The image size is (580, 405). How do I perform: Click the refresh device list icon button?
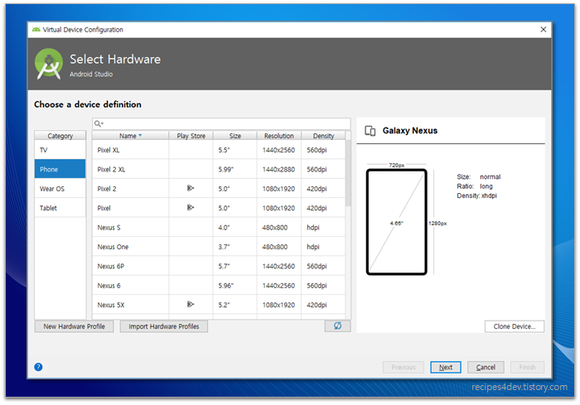coord(337,325)
